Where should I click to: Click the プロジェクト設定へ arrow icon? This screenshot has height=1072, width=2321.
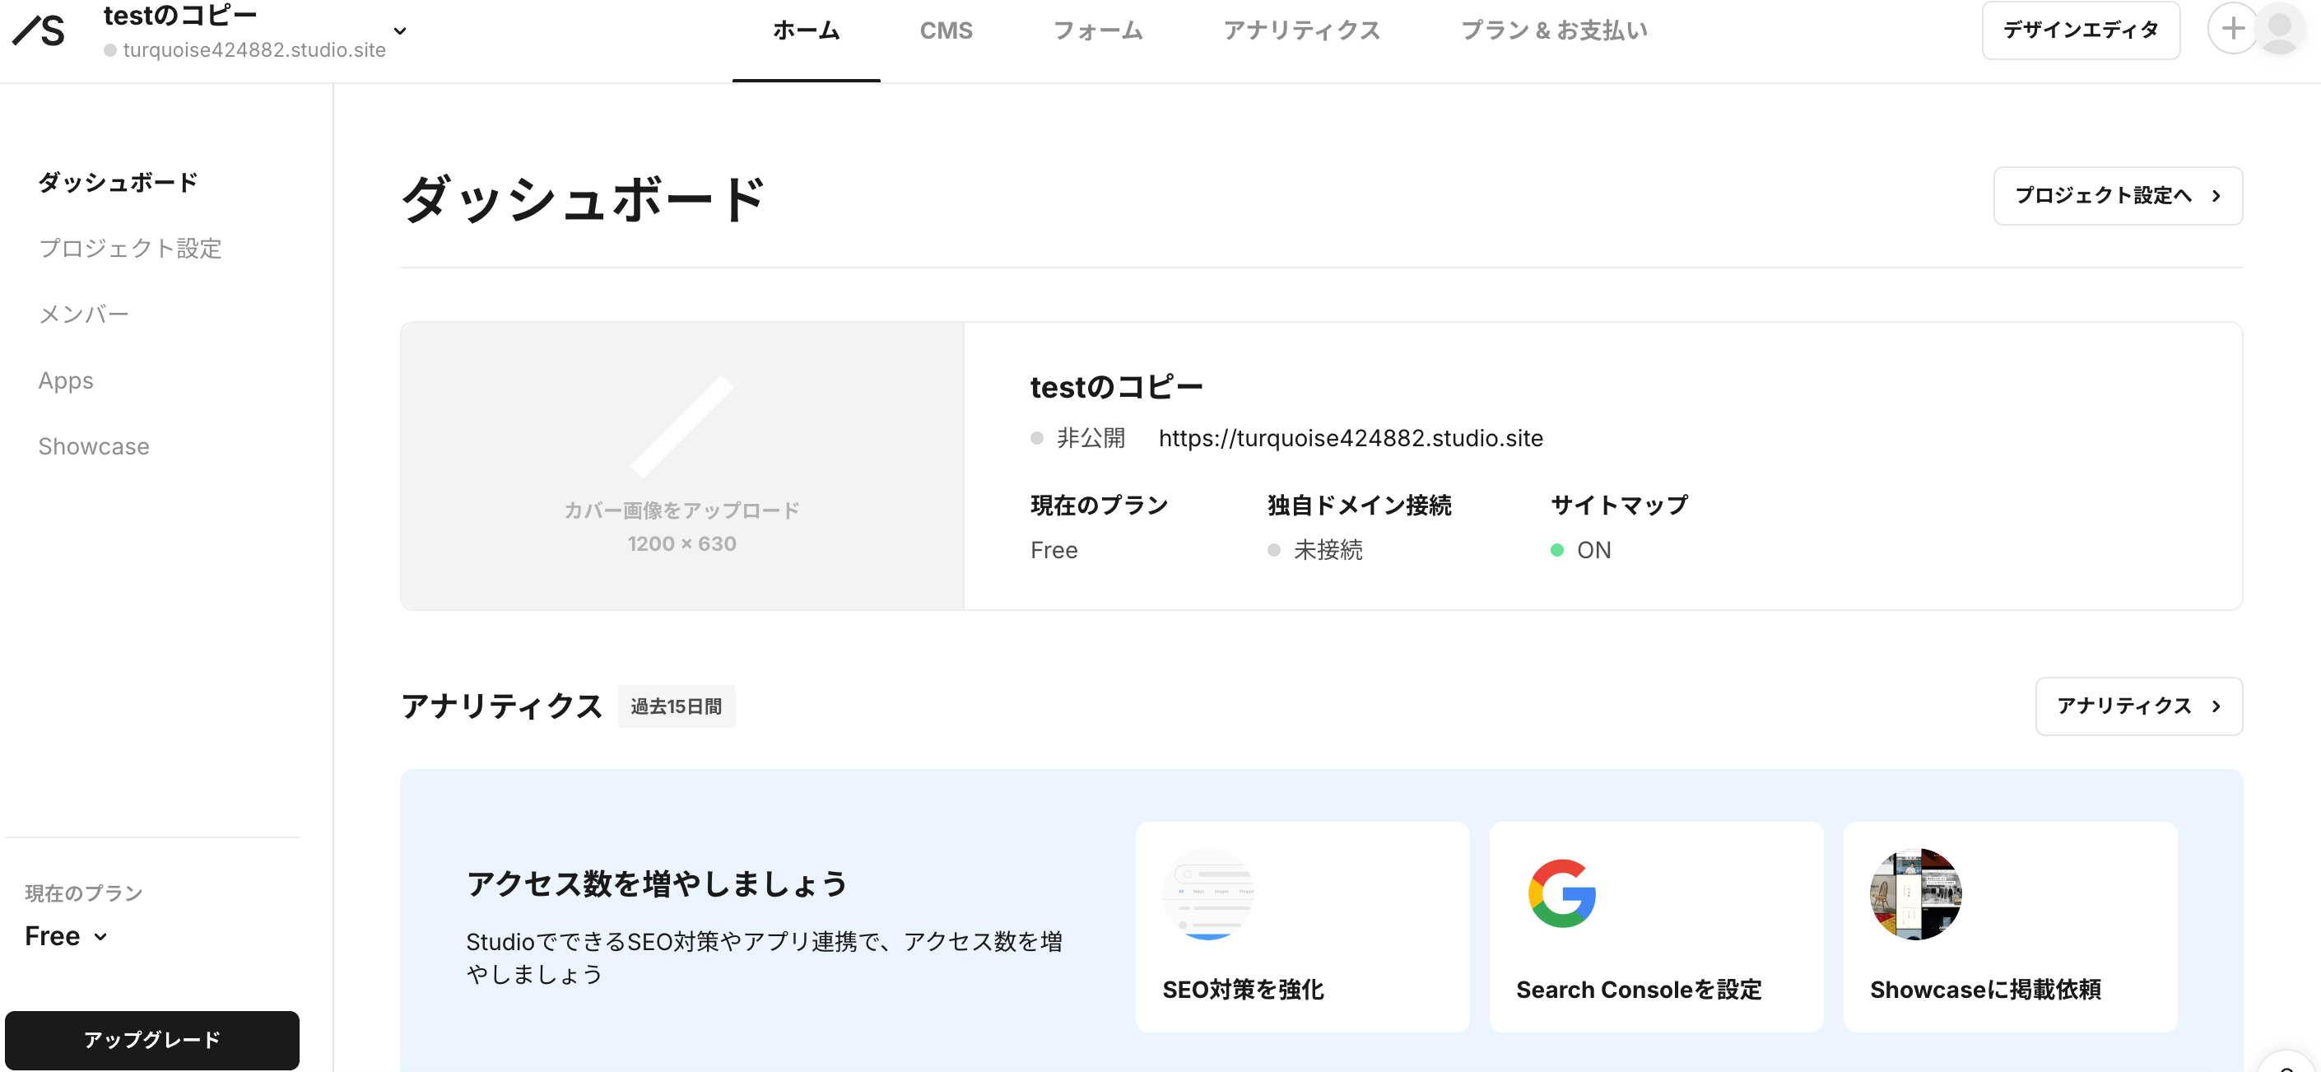point(2216,196)
